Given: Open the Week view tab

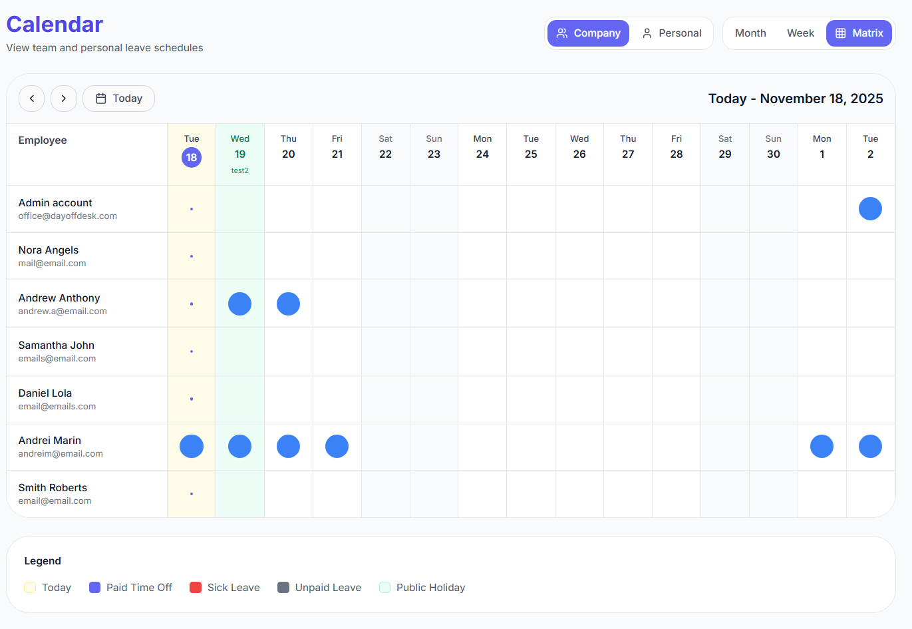Looking at the screenshot, I should 800,33.
